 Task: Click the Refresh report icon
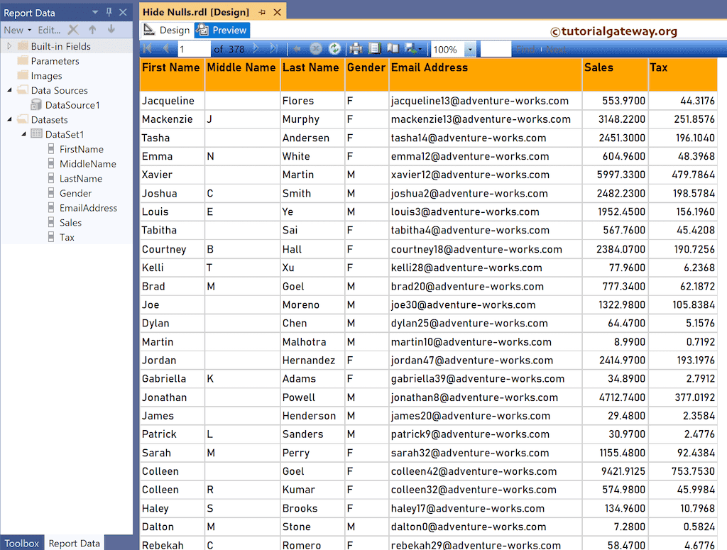pyautogui.click(x=334, y=49)
